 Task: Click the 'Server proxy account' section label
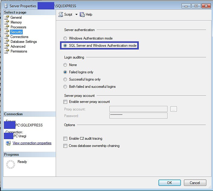point(79,96)
